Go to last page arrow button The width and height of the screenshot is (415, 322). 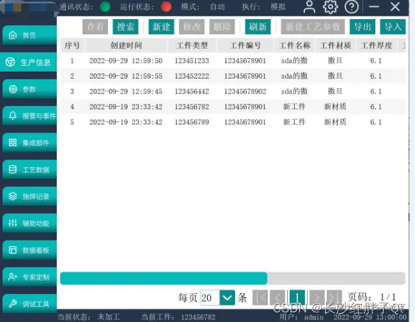(334, 297)
